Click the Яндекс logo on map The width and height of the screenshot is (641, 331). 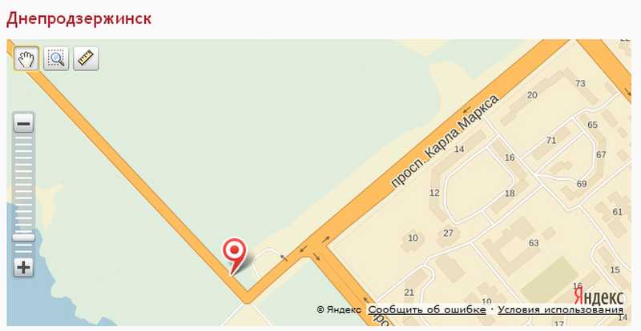click(x=599, y=296)
